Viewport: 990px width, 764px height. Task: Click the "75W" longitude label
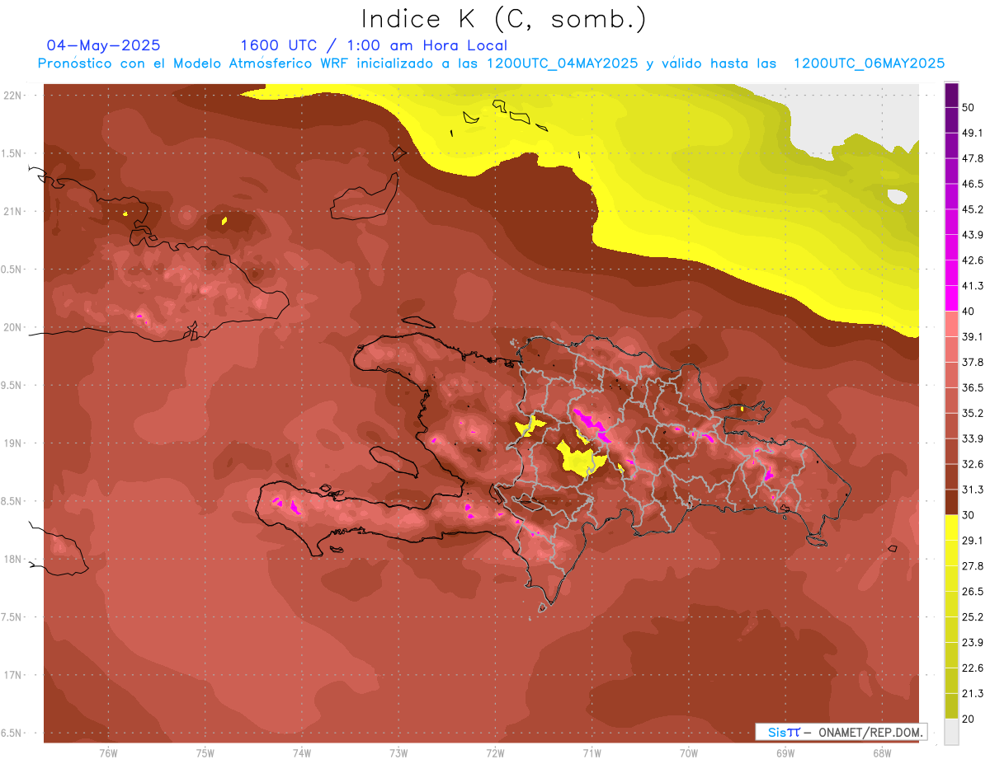tap(205, 753)
